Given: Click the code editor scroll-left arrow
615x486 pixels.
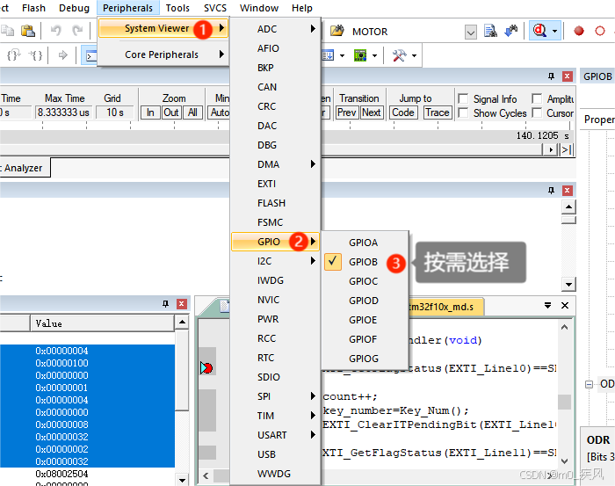Looking at the screenshot, I should [206, 476].
